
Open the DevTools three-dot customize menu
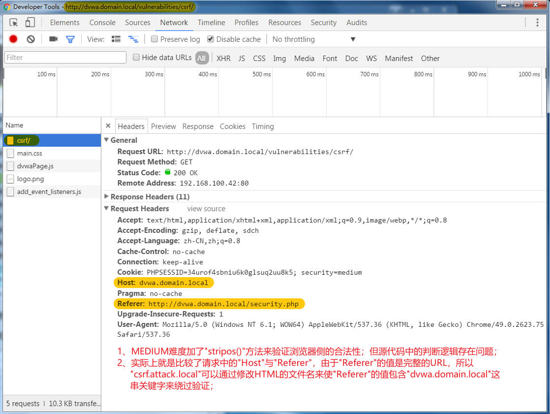pos(537,23)
